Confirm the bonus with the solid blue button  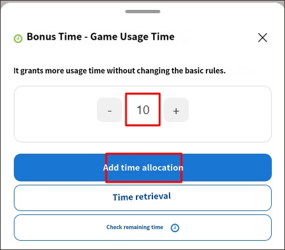142,168
